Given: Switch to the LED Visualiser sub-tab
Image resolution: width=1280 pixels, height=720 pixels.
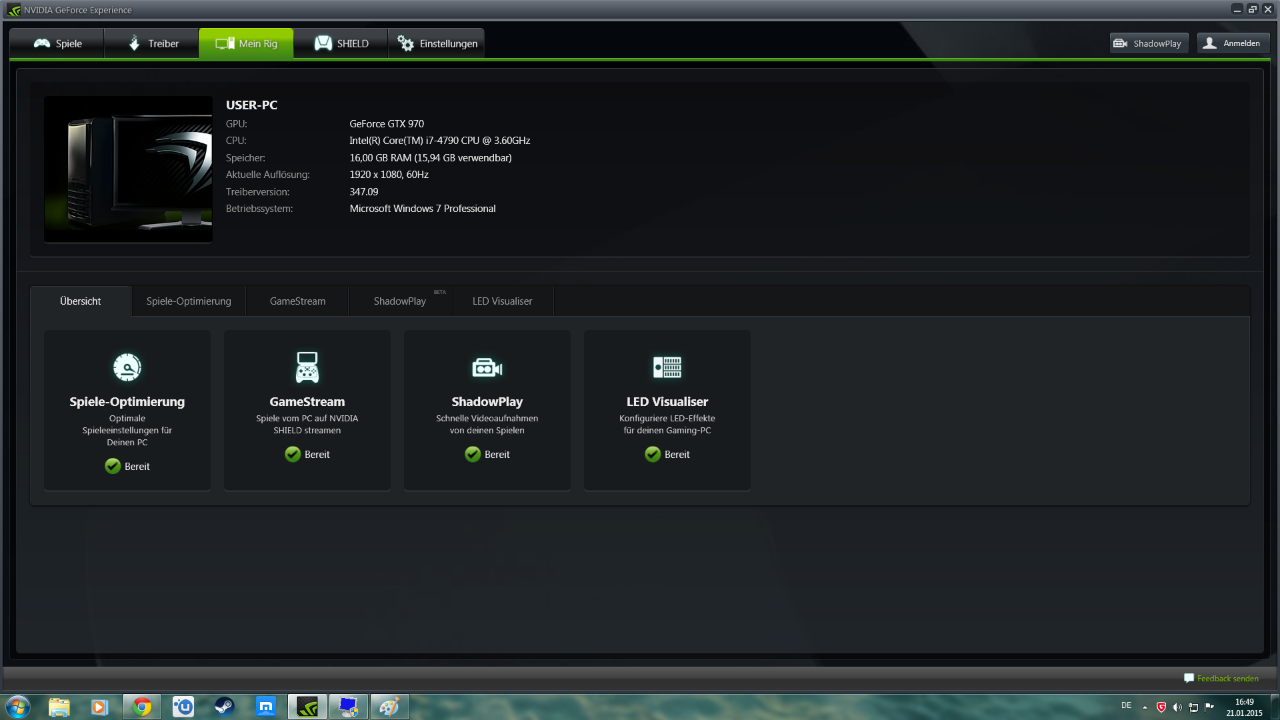Looking at the screenshot, I should tap(503, 301).
